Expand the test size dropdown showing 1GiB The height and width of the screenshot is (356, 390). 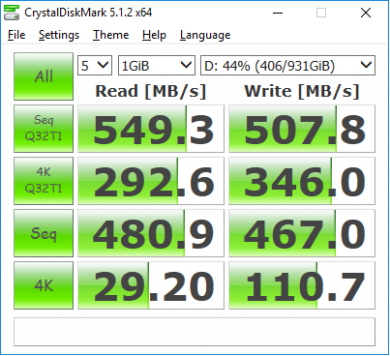[157, 66]
